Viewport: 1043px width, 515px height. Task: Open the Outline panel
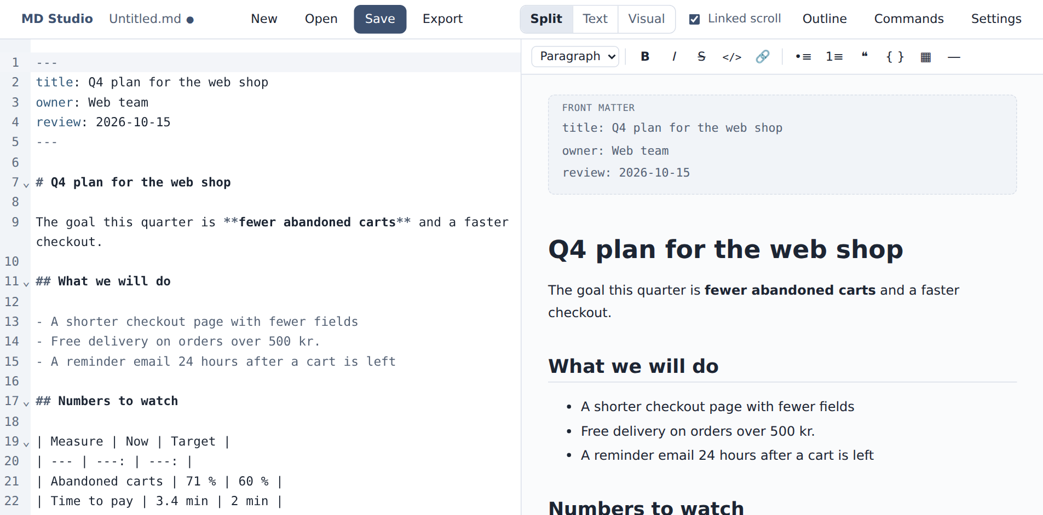[x=825, y=19]
